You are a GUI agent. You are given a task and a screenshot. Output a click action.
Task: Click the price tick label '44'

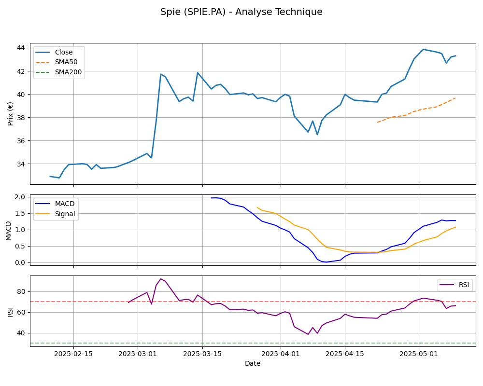point(21,48)
